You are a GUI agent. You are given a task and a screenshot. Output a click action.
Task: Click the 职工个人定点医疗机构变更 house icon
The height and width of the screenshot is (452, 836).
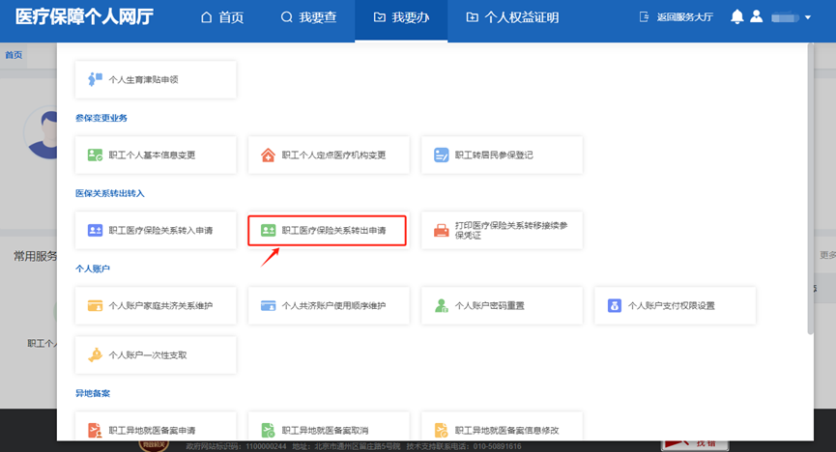268,155
